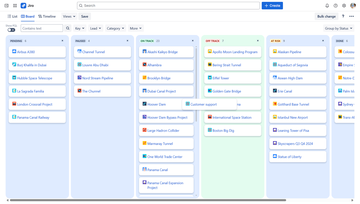Image resolution: width=360 pixels, height=204 pixels.
Task: Switch to the List view tab
Action: click(x=13, y=16)
